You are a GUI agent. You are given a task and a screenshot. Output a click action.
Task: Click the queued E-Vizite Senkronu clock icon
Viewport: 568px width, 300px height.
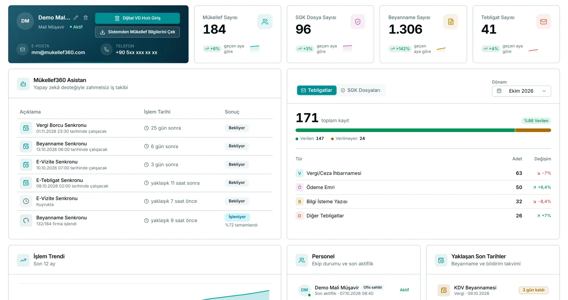tap(26, 201)
